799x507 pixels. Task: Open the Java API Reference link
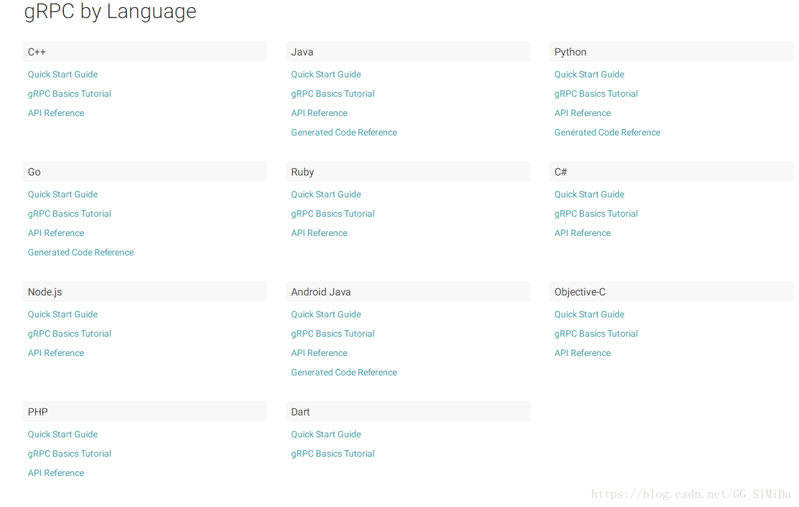click(x=319, y=113)
